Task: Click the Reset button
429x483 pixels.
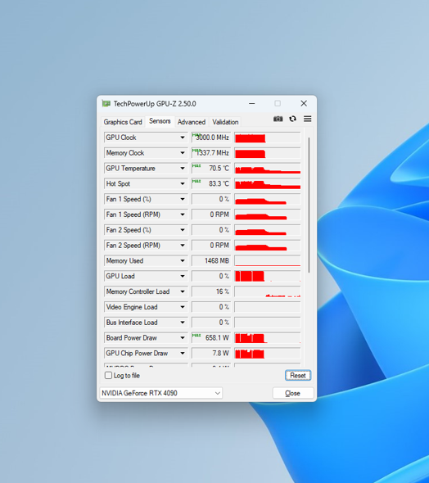Action: [298, 375]
